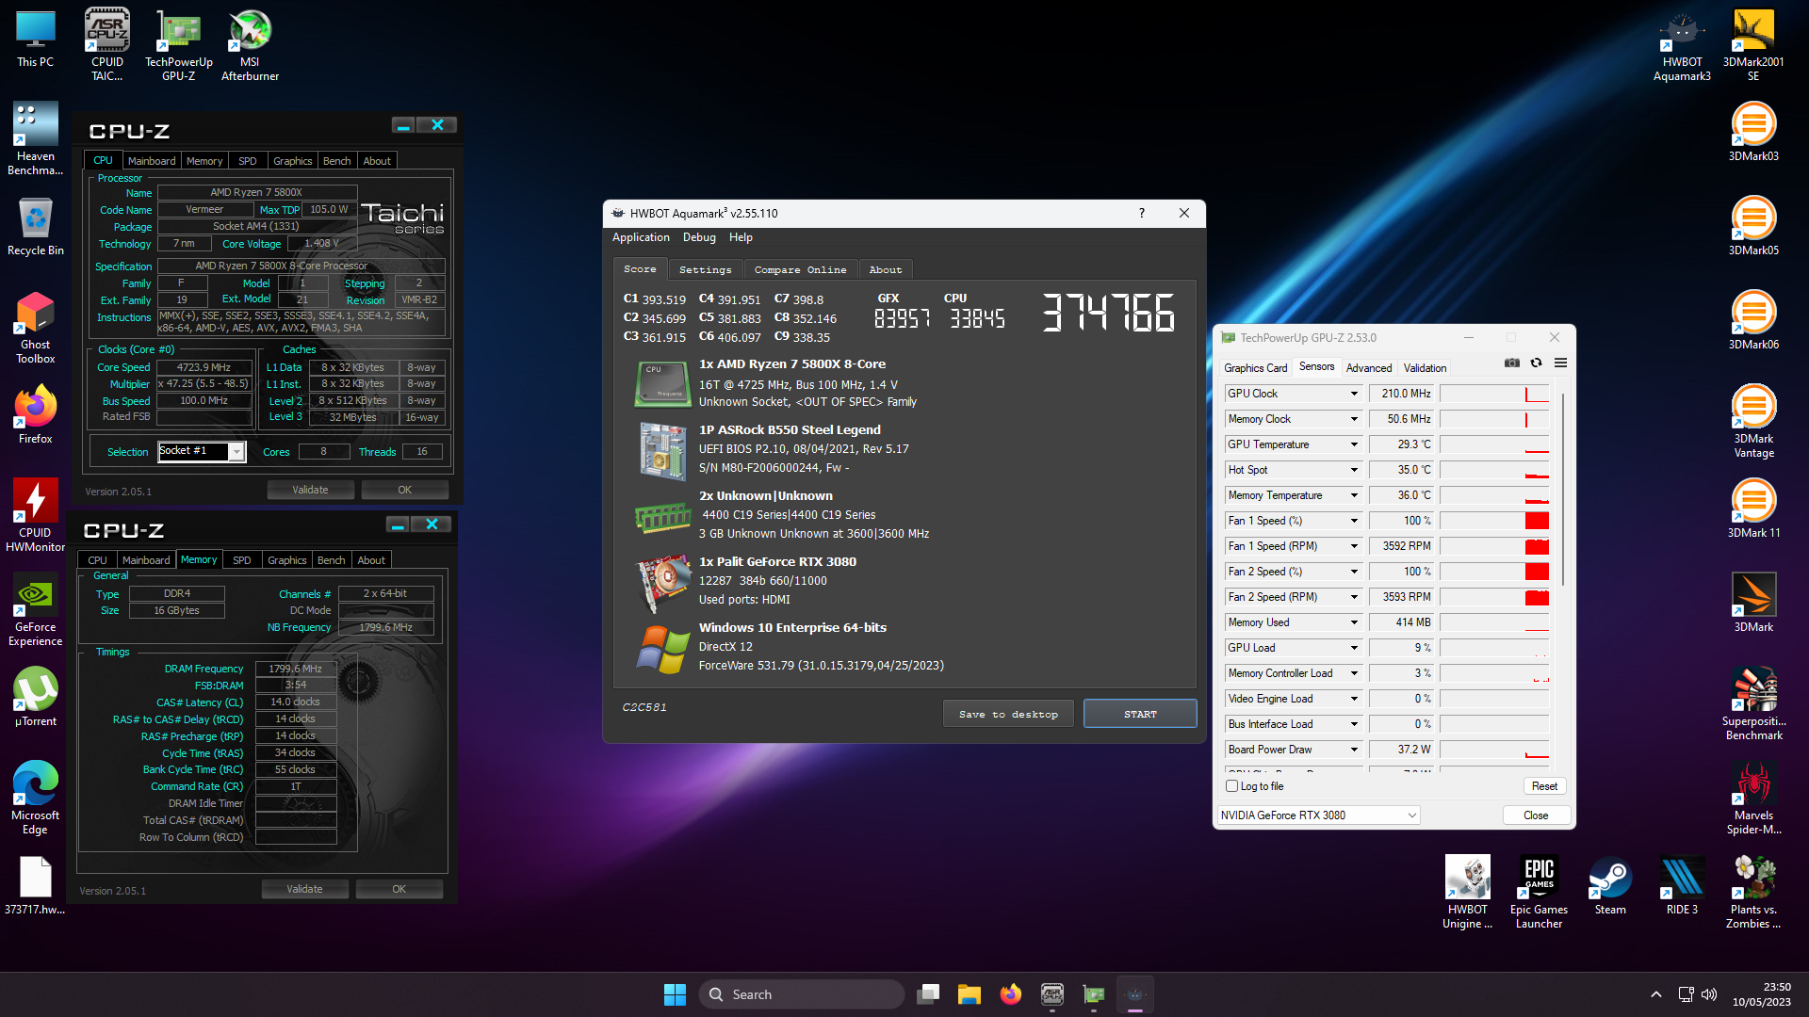Viewport: 1809px width, 1017px height.
Task: Click taskbar clock showing 23:50
Action: pos(1761,994)
